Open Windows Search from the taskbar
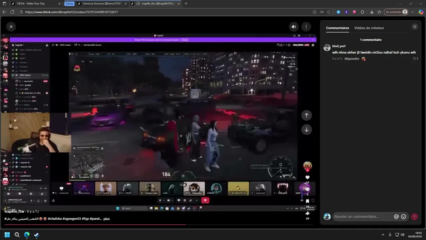The width and height of the screenshot is (426, 240). 17,235
